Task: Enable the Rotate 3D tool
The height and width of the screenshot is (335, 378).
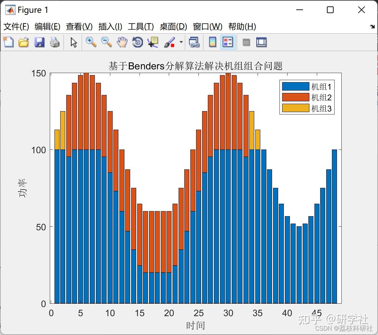Action: click(x=138, y=42)
